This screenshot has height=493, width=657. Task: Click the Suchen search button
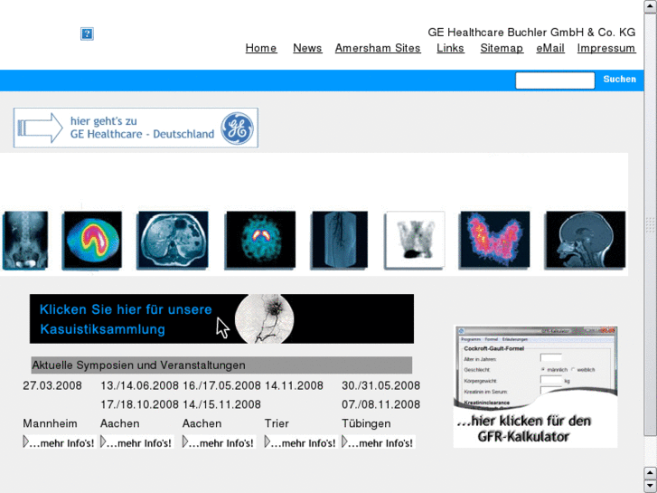tap(619, 80)
